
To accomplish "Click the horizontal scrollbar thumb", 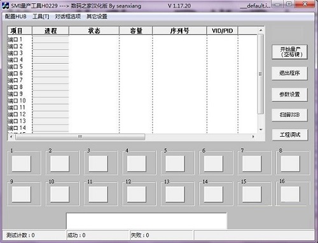I will (x=80, y=137).
